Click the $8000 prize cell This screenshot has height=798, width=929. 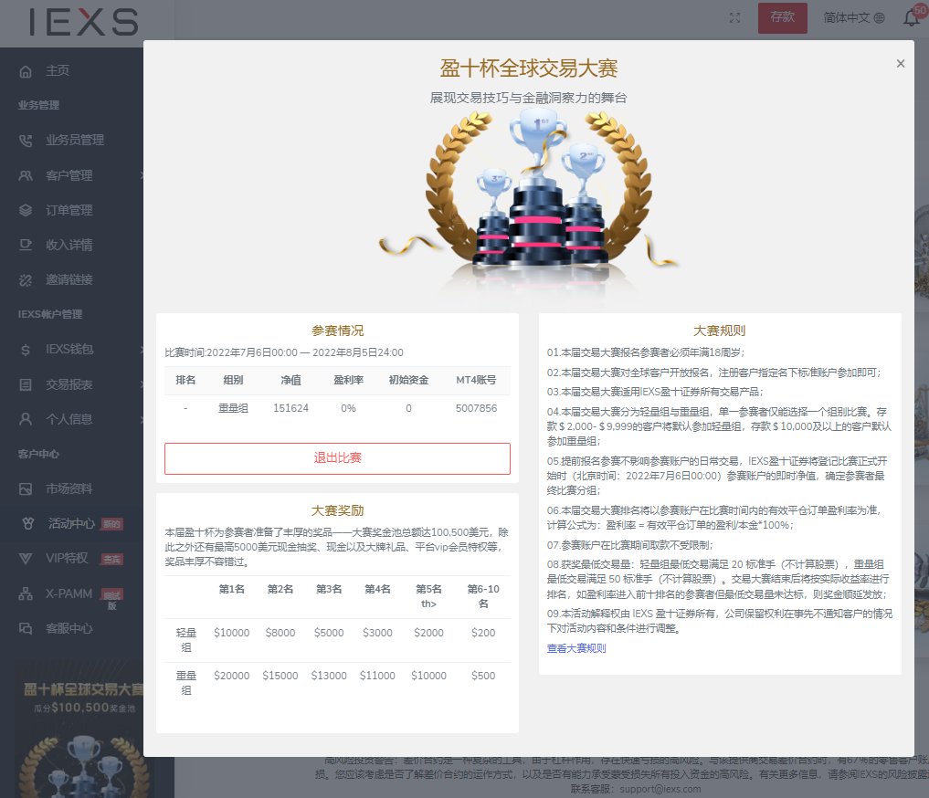coord(280,633)
